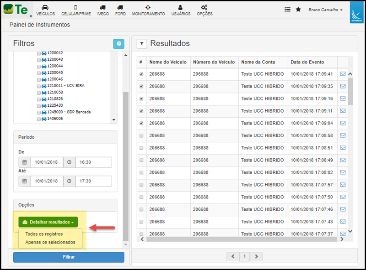
Task: Go to next results page
Action: tap(257, 256)
